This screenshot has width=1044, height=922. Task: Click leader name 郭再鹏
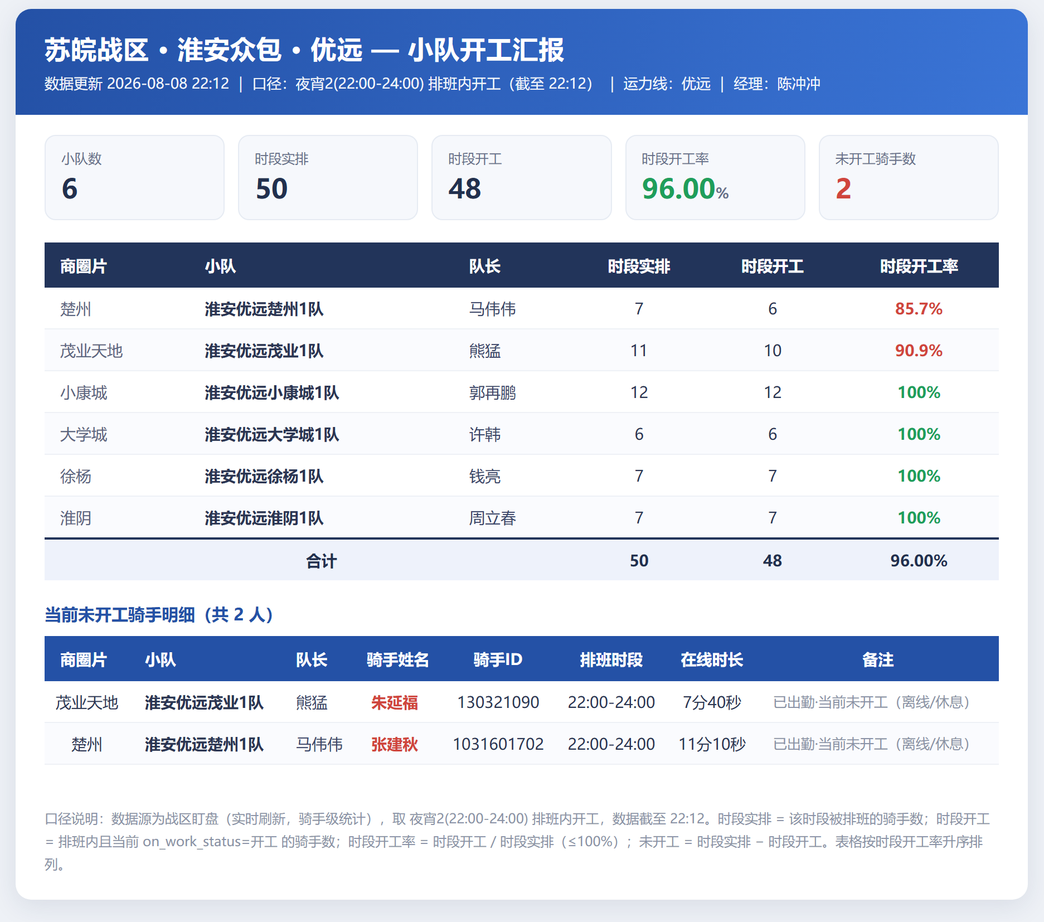[492, 392]
